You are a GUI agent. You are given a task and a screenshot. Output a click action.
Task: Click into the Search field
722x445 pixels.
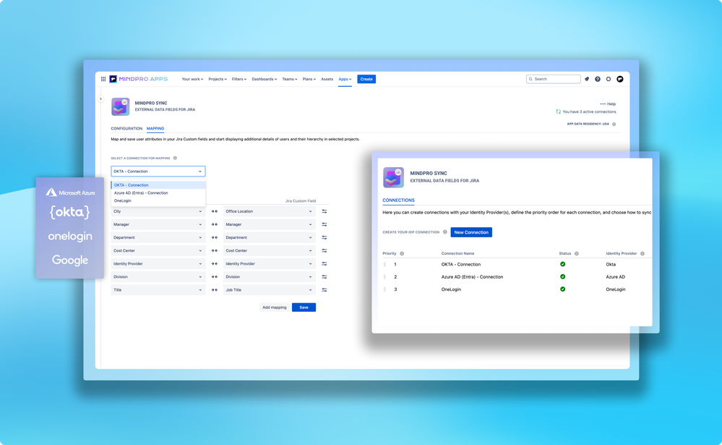[554, 79]
